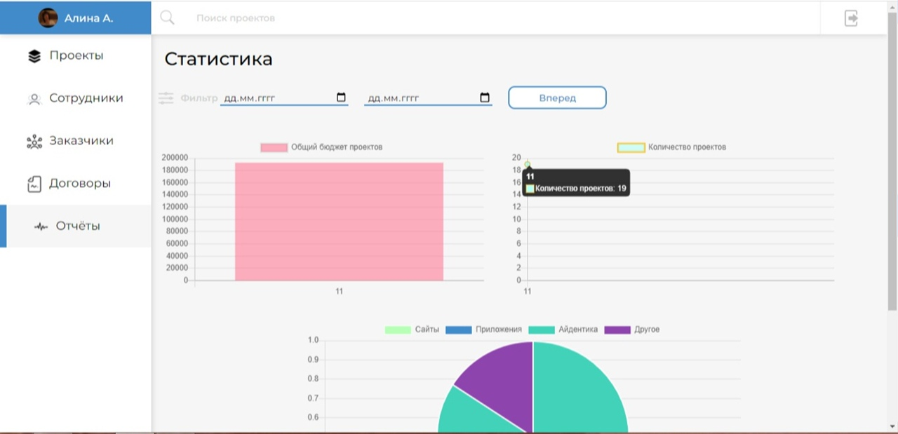Click the data point on projects chart
Viewport: 898px width, 434px height.
tap(528, 163)
